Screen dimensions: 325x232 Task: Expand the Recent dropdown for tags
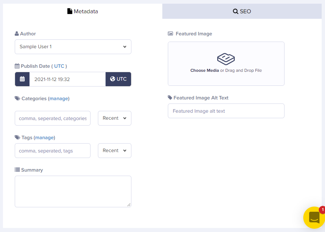coord(114,151)
